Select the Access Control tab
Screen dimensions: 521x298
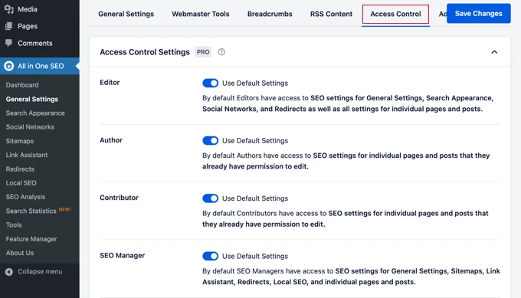coord(395,14)
